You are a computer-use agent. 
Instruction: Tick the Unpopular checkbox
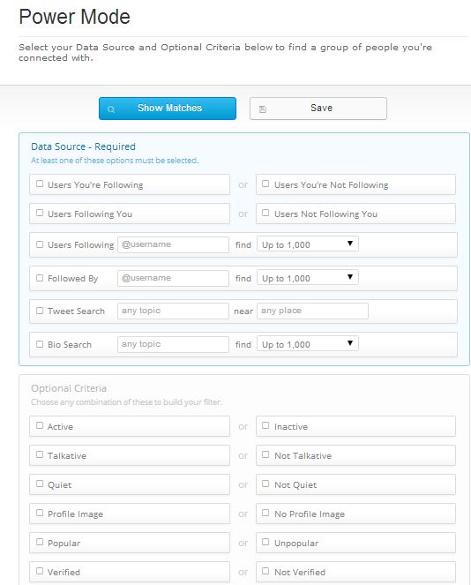coord(265,542)
